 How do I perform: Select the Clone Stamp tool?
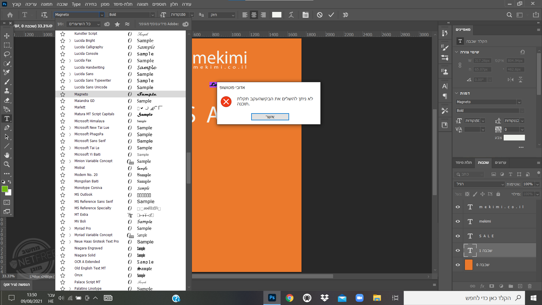point(7,91)
